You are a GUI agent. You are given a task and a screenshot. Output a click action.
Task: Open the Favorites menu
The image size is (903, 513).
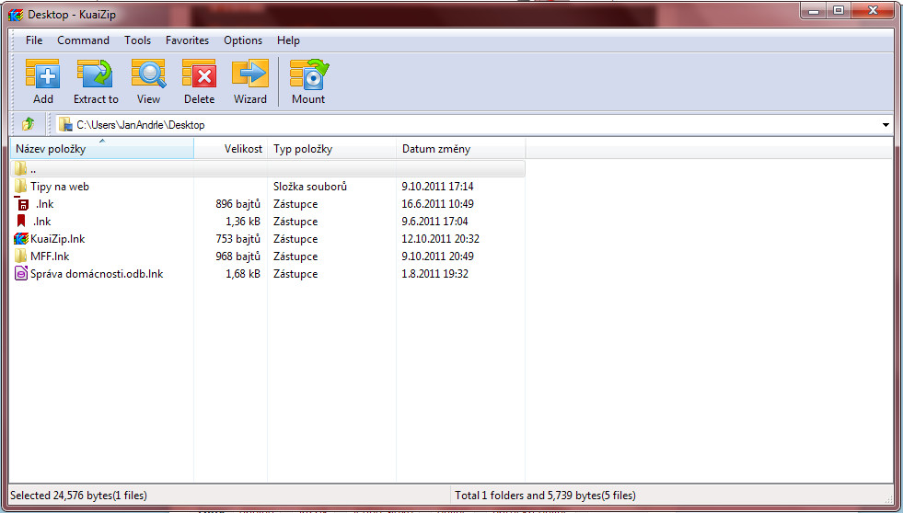click(187, 40)
